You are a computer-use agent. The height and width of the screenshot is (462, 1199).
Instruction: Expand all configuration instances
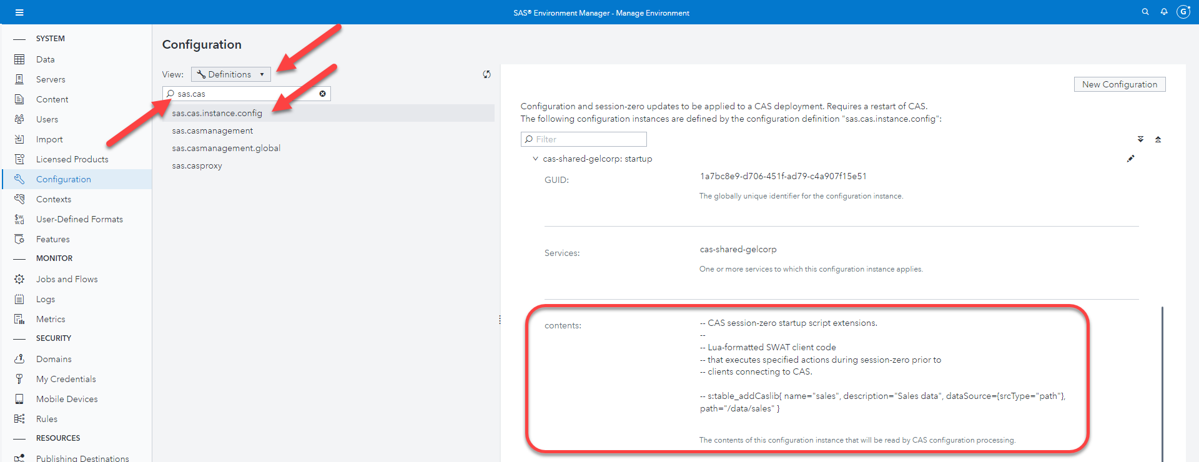click(x=1140, y=139)
